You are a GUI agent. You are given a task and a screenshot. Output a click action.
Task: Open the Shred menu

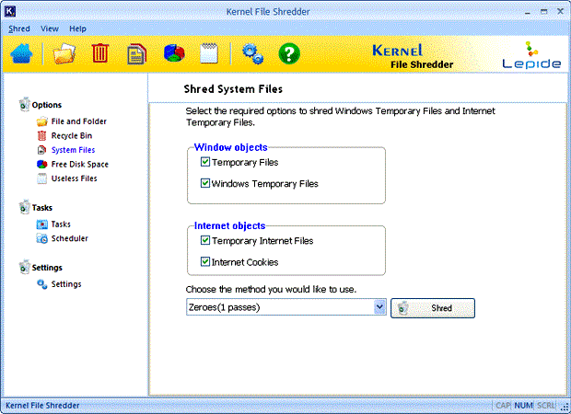pos(19,29)
